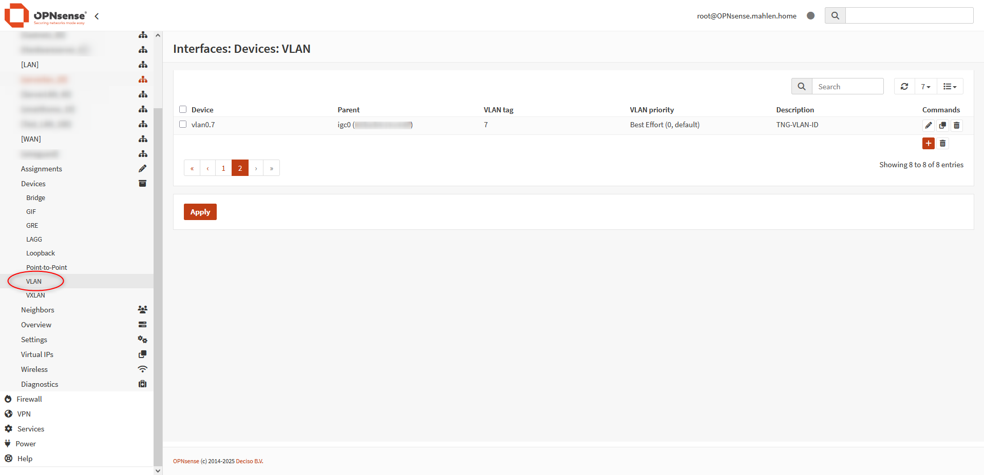The width and height of the screenshot is (984, 475).
Task: Expand the Firewall menu section
Action: (x=29, y=399)
